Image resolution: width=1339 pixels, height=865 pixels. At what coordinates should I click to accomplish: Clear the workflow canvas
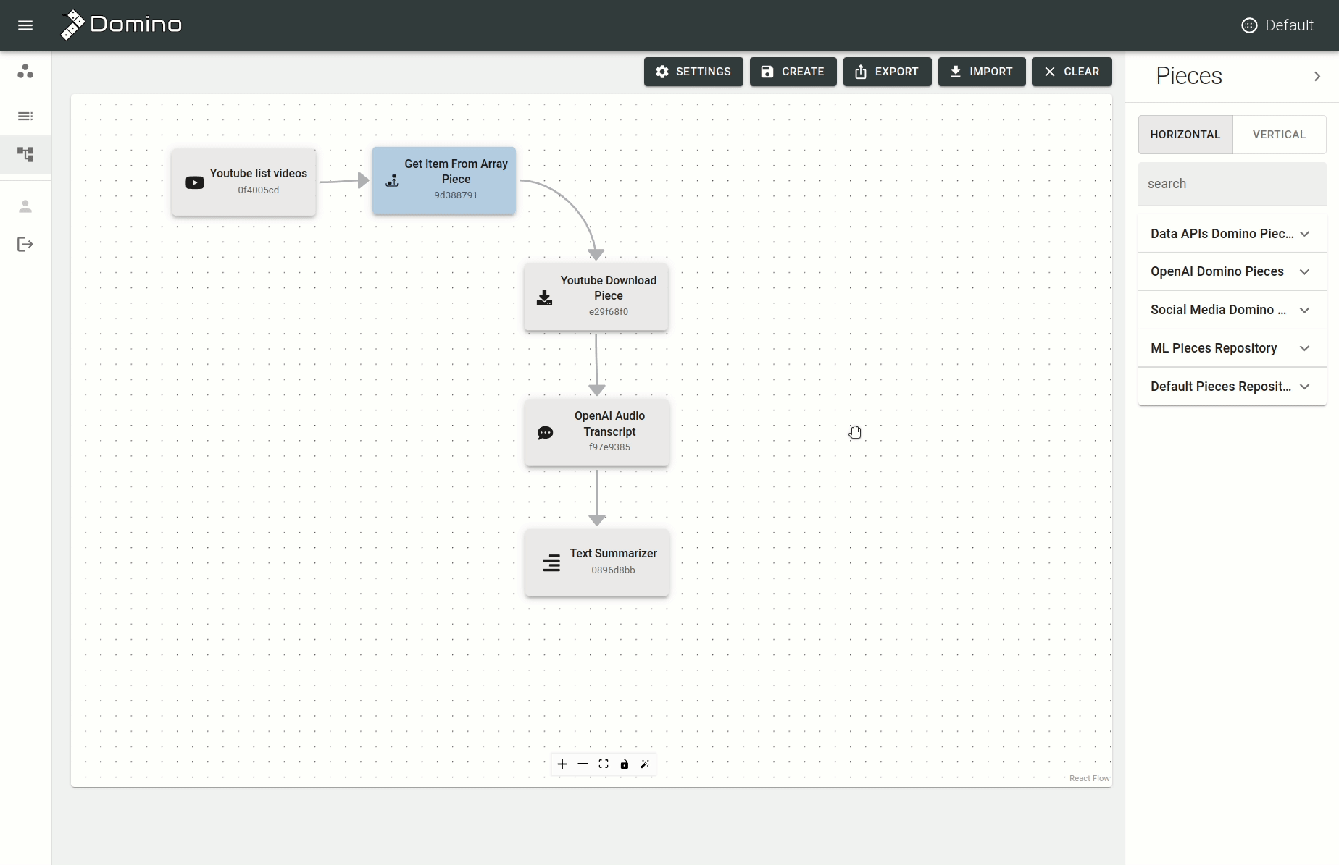coord(1072,72)
